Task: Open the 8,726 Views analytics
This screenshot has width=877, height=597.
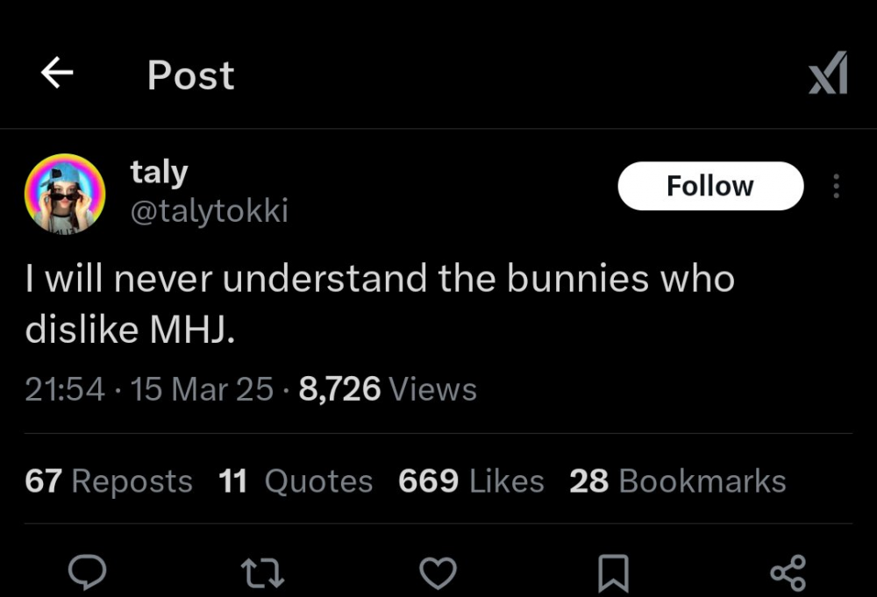Action: [388, 389]
